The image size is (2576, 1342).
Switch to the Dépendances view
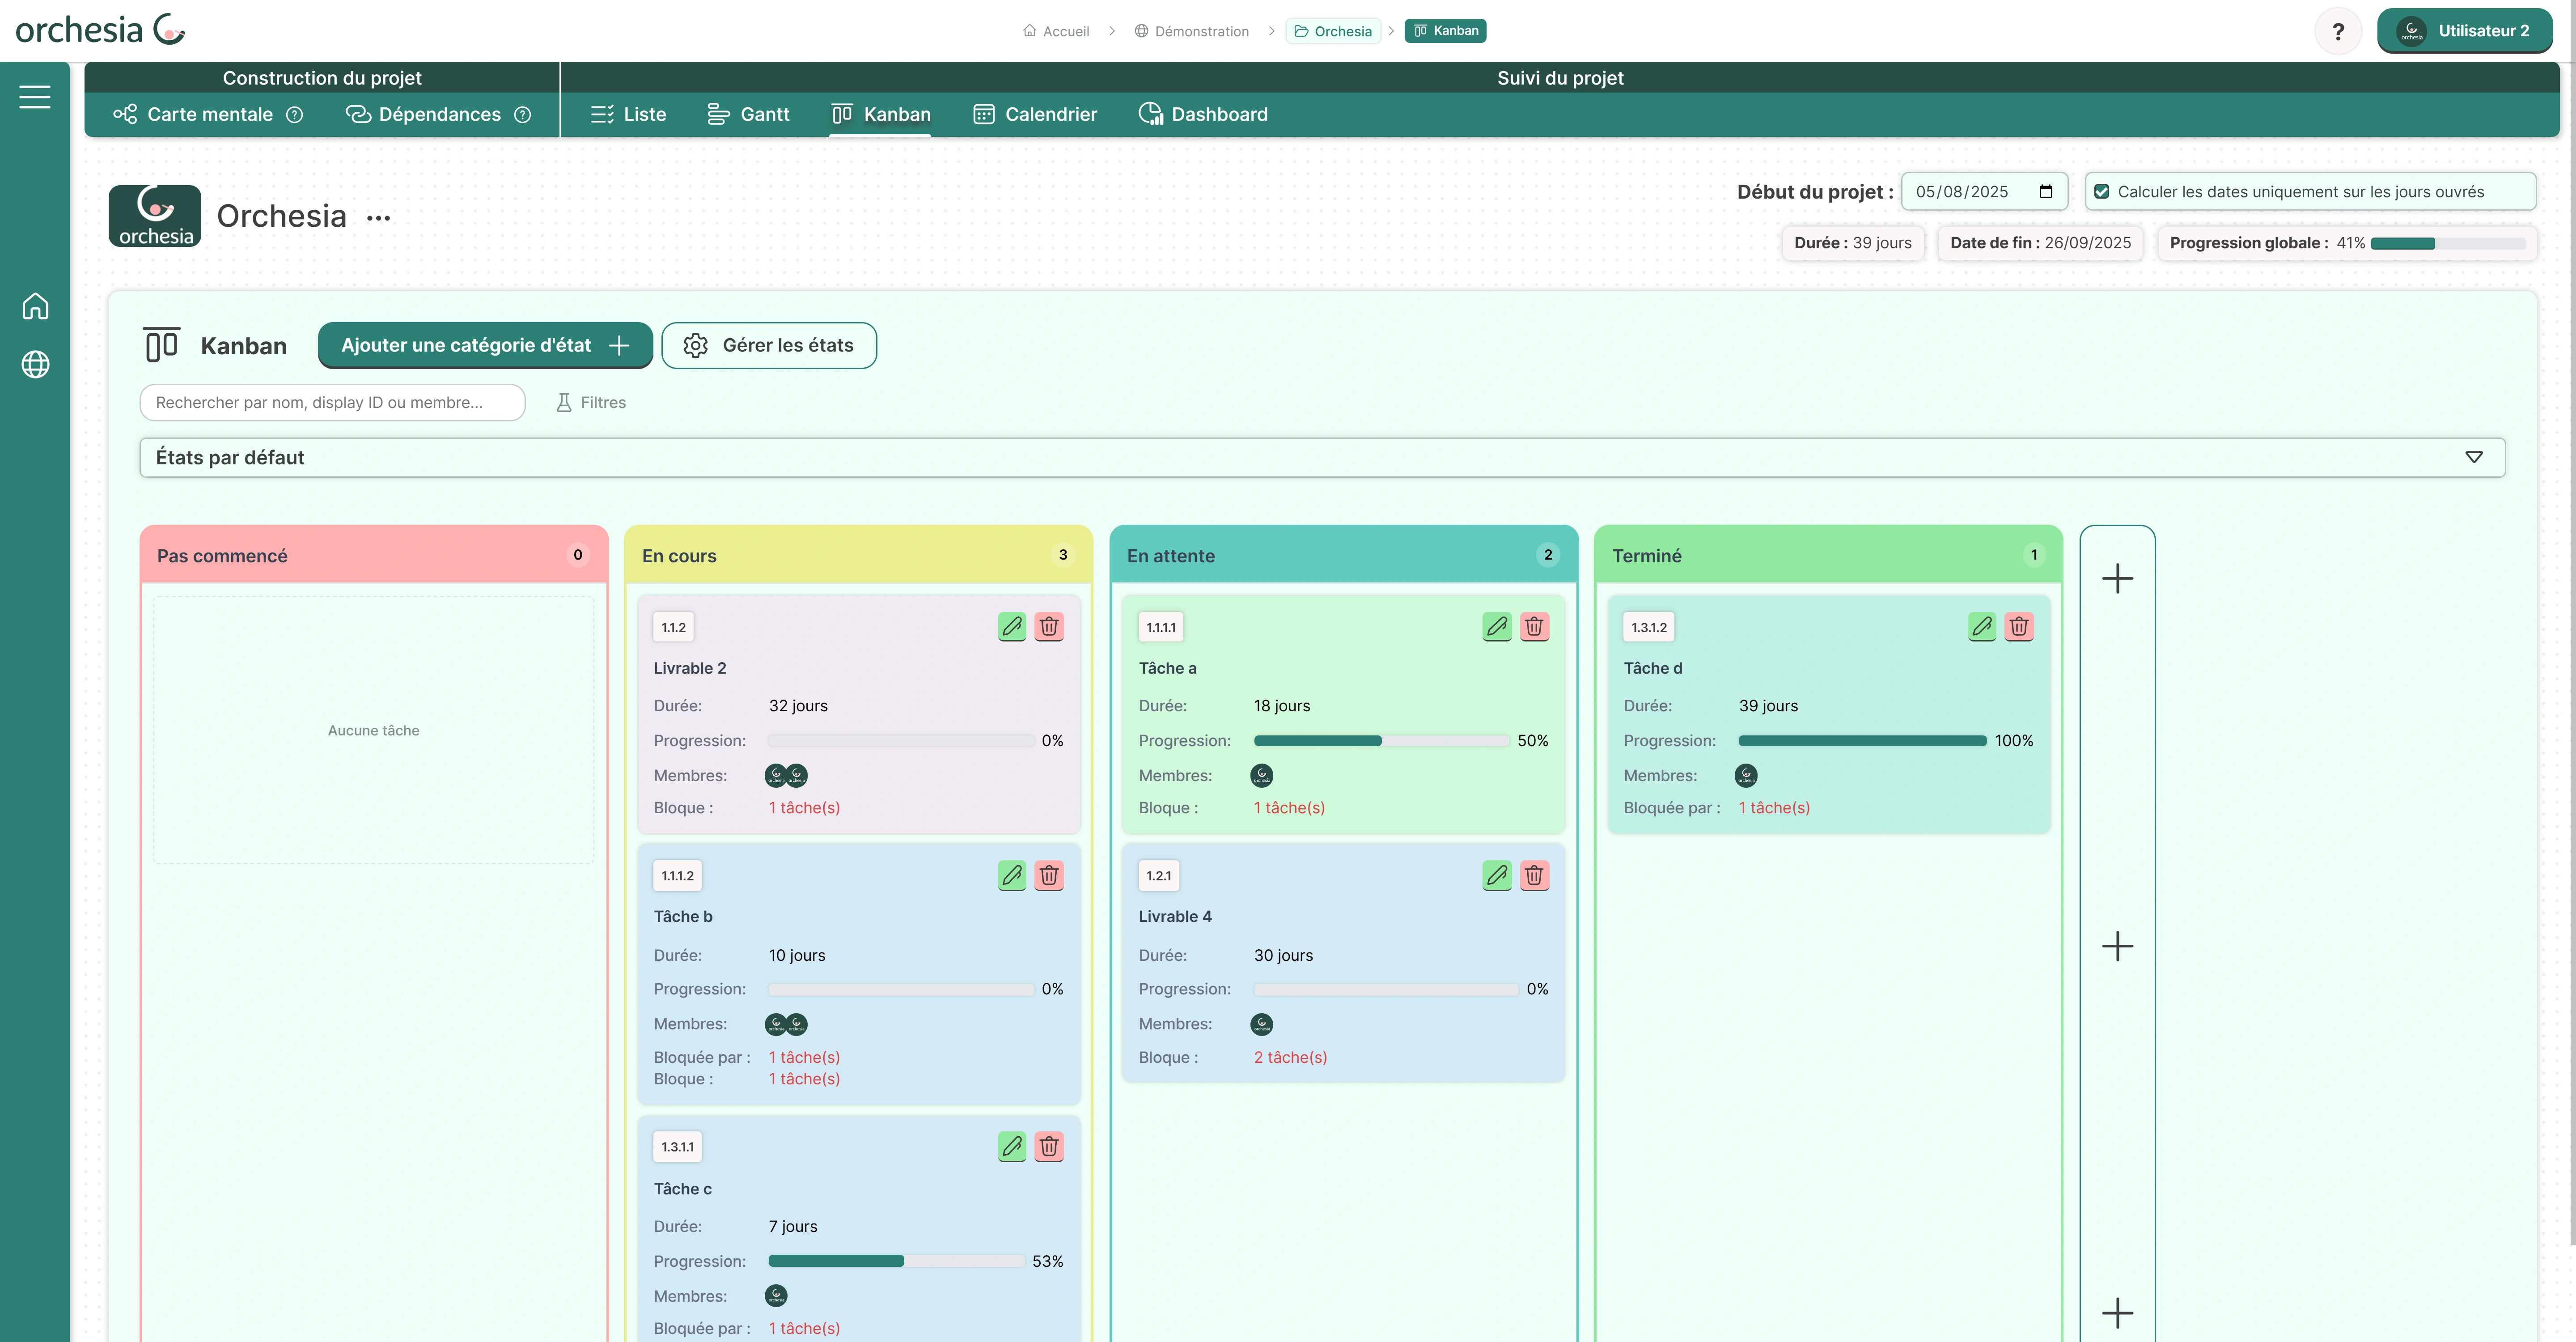click(424, 115)
